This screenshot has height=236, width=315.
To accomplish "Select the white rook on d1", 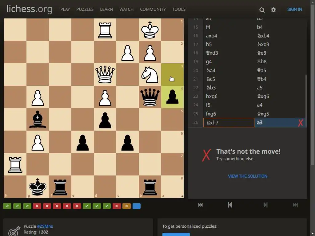I will pos(105,30).
